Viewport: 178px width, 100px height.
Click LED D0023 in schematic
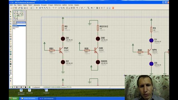coord(98,62)
